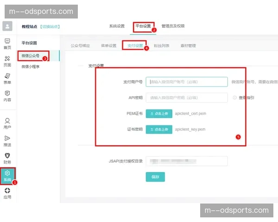Click the info icon beside 查看指引
Image resolution: width=278 pixels, height=222 pixels.
click(234, 98)
